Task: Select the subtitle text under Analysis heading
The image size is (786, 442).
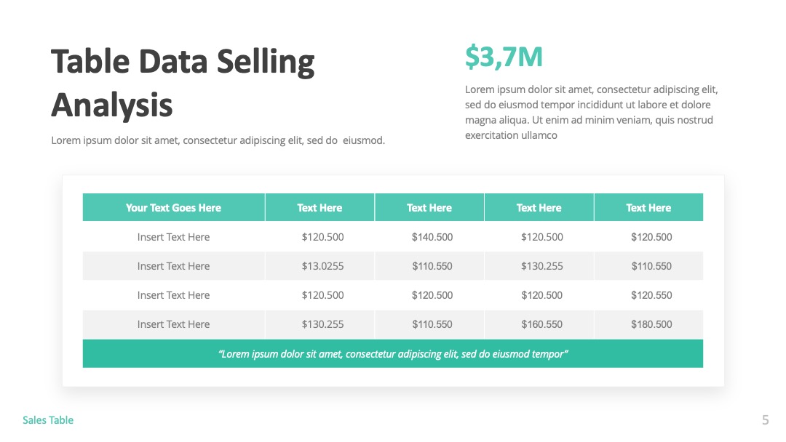Action: coord(218,140)
